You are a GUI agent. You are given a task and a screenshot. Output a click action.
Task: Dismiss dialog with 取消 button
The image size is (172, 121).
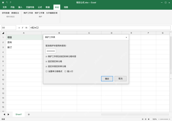click(x=121, y=79)
